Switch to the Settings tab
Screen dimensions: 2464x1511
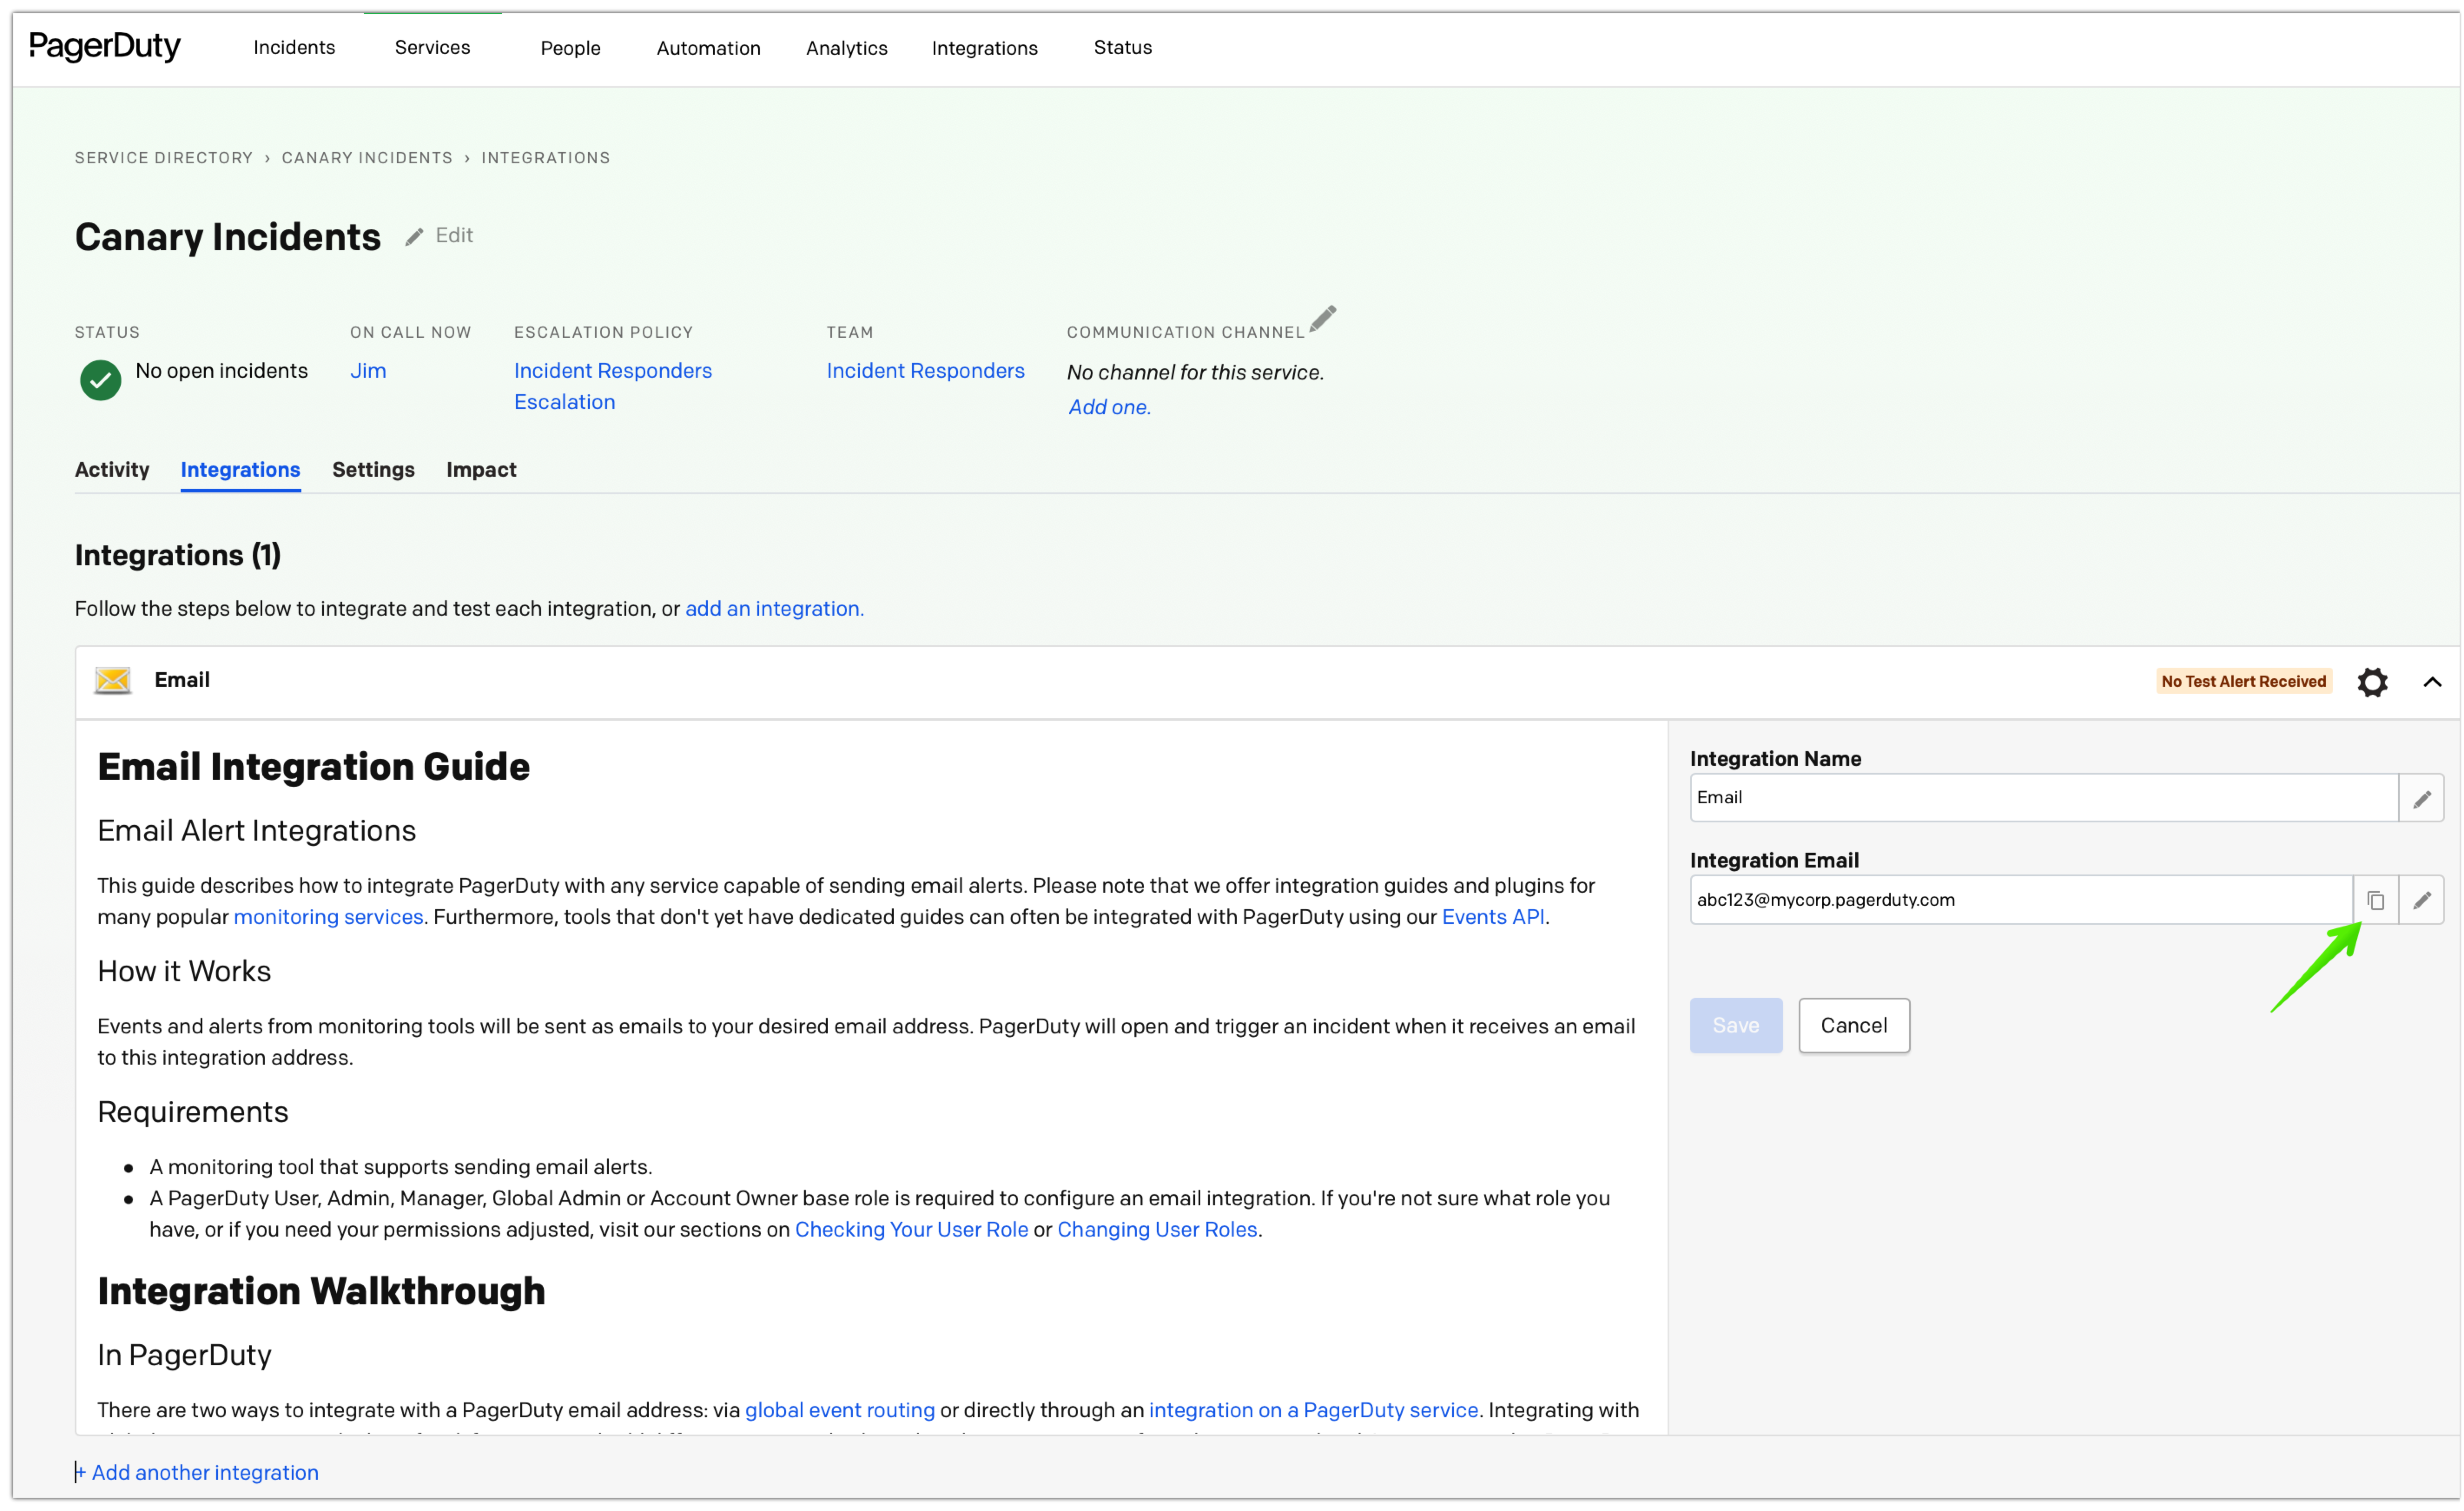click(x=373, y=469)
